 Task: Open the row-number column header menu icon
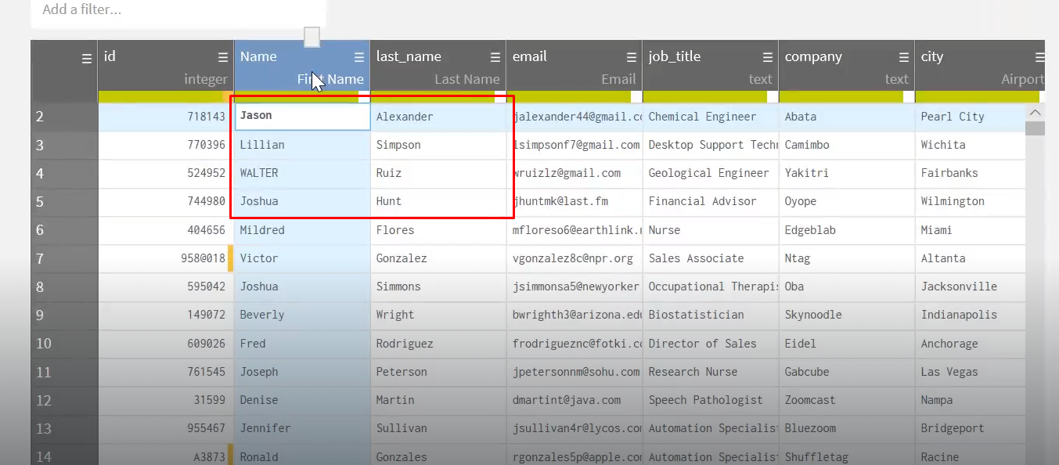pos(87,58)
